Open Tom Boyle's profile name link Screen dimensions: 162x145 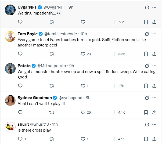pos(28,34)
